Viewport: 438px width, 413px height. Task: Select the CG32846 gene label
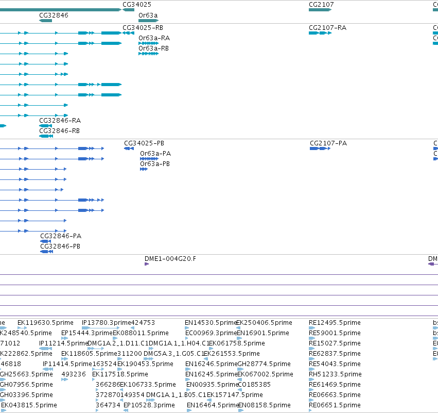(54, 15)
